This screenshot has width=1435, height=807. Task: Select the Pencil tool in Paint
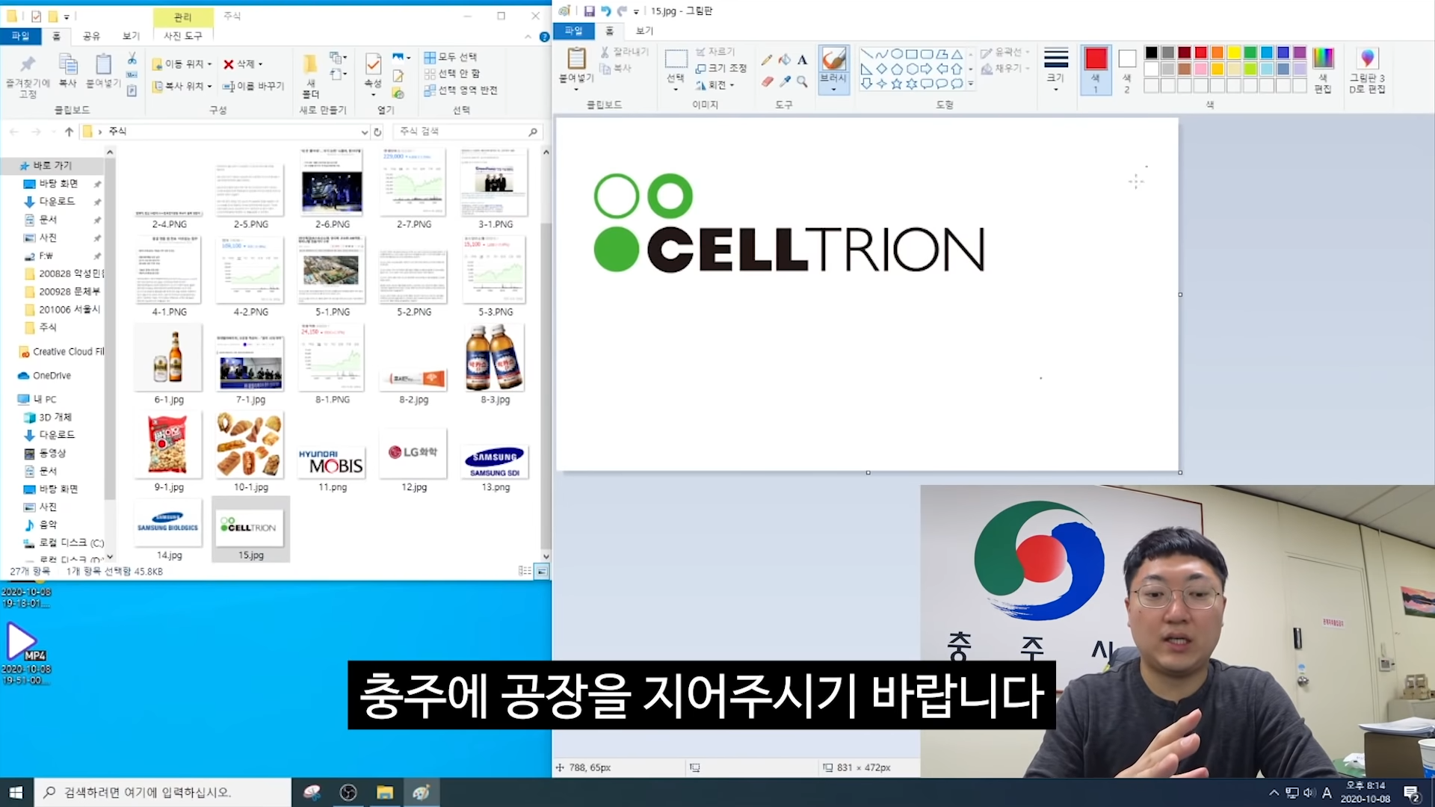(x=767, y=59)
